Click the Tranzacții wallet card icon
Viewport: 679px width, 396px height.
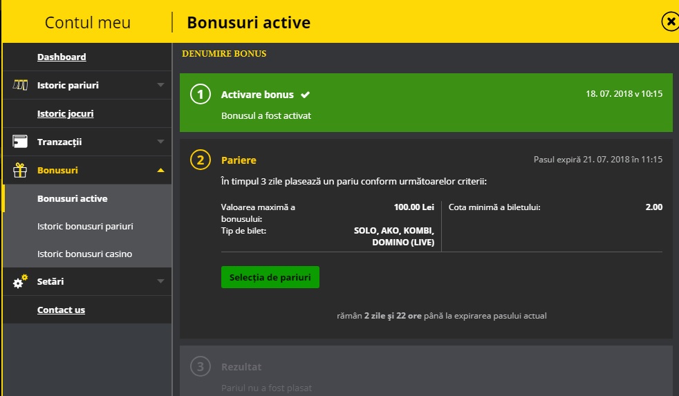[x=20, y=142]
